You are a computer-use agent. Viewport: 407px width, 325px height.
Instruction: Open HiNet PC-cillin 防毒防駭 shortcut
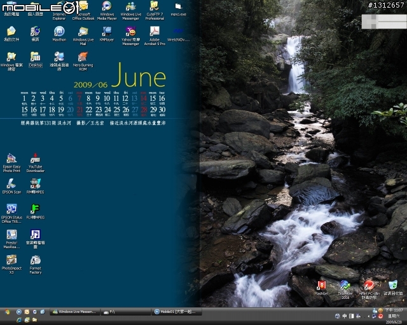coord(369,289)
